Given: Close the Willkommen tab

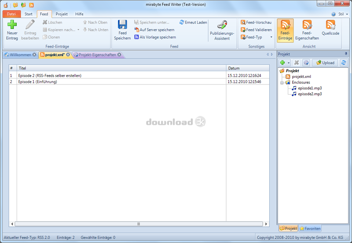Looking at the screenshot, I should (x=34, y=55).
